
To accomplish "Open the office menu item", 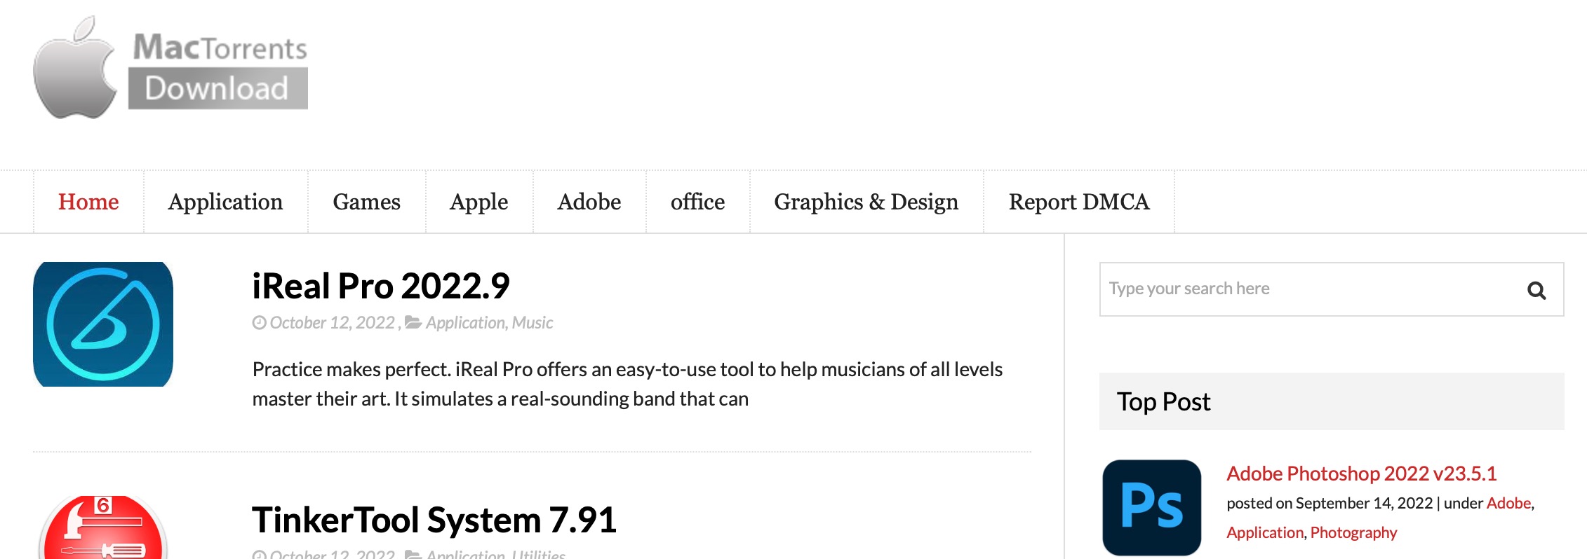I will (697, 202).
